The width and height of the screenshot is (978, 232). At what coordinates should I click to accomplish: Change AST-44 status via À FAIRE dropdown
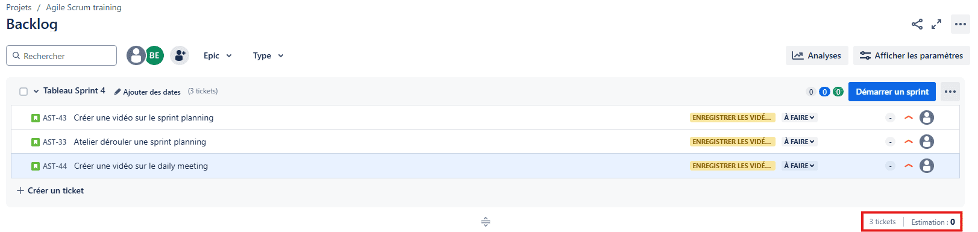click(799, 166)
